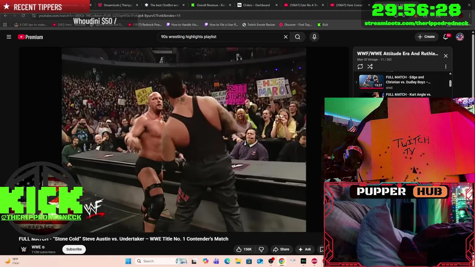
Task: Open YouTube notifications bell
Action: click(446, 37)
